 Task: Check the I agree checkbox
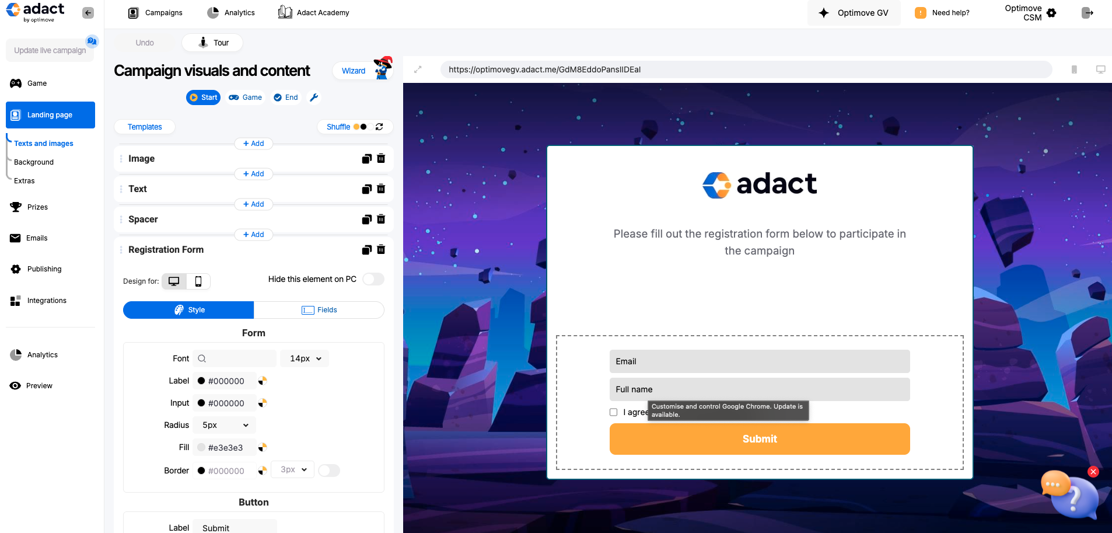click(x=613, y=412)
